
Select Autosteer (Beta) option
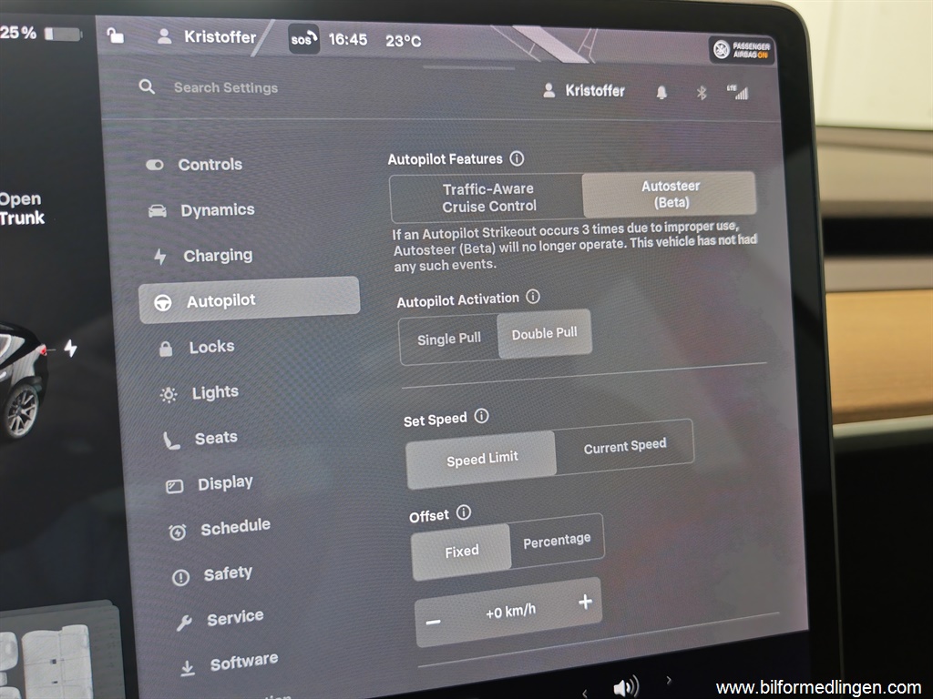pyautogui.click(x=670, y=195)
